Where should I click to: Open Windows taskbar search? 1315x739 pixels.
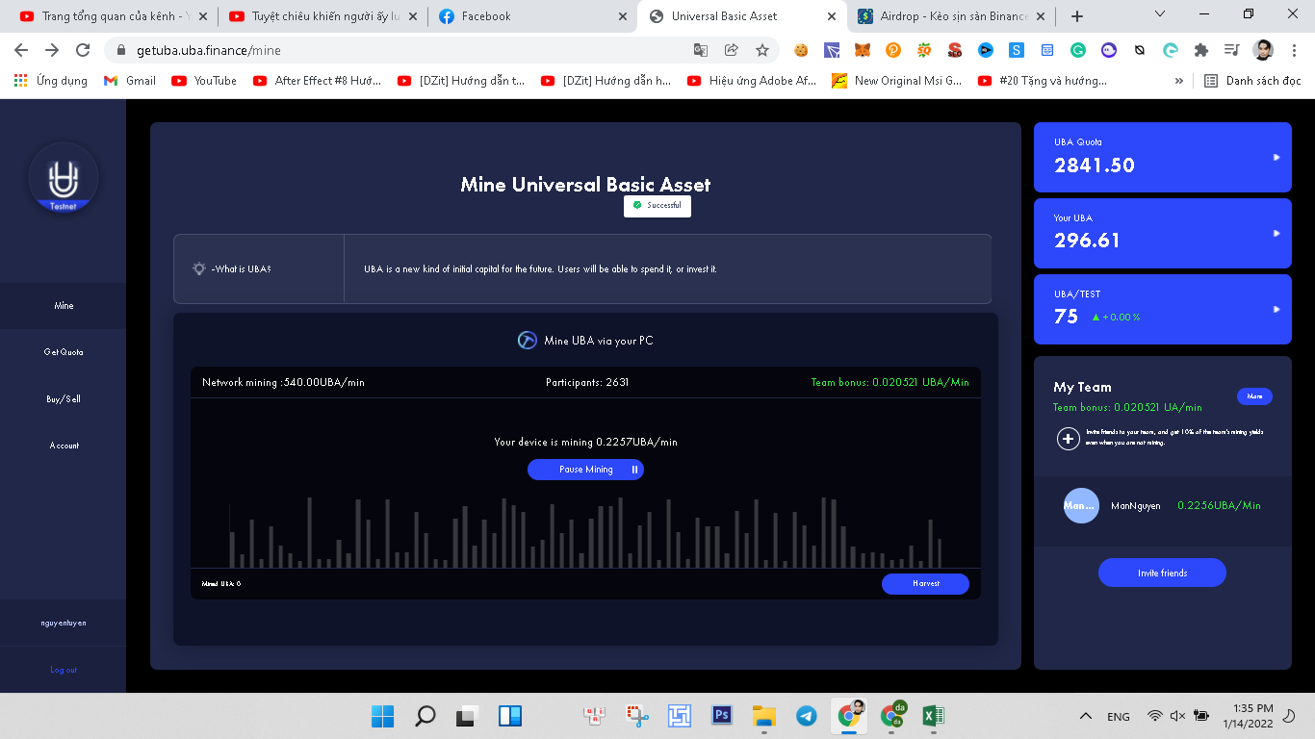pyautogui.click(x=425, y=716)
